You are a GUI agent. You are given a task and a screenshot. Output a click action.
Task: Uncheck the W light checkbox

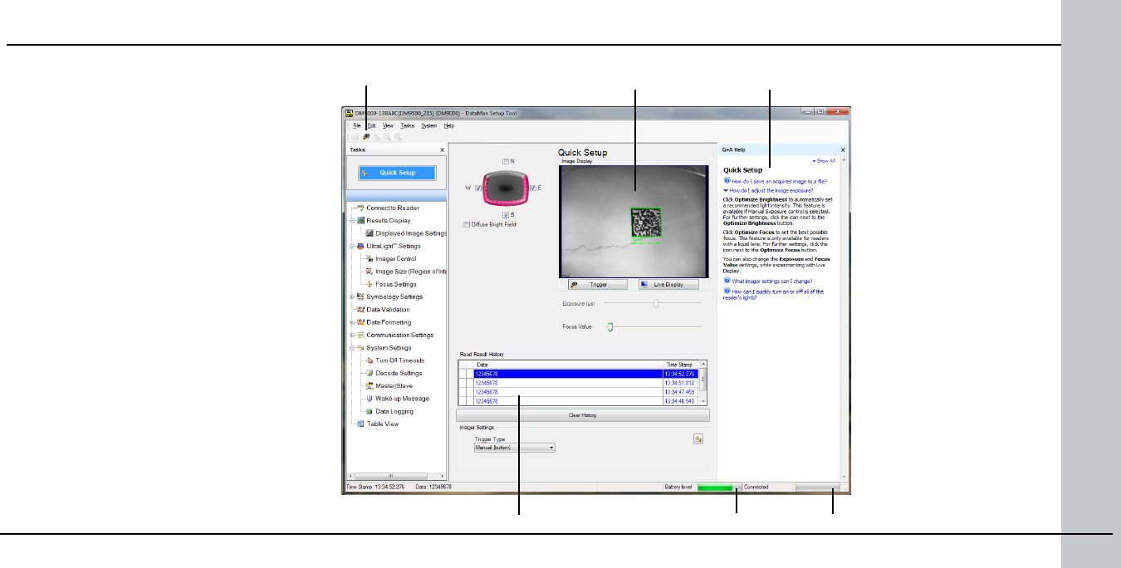[x=478, y=189]
